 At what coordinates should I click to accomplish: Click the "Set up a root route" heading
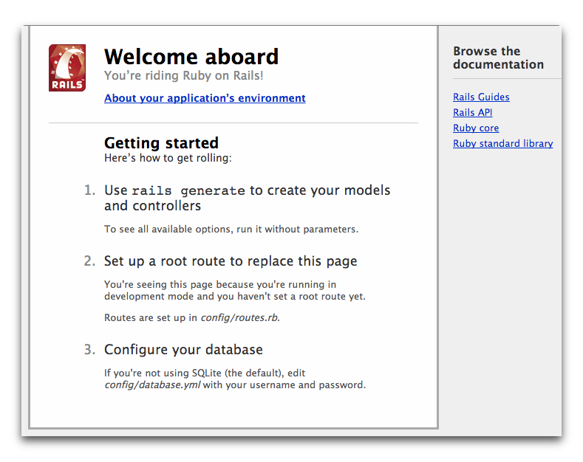click(x=231, y=261)
